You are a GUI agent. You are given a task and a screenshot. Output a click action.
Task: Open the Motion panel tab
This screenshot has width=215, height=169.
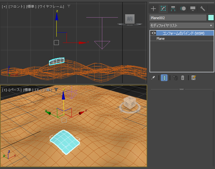tap(183, 9)
